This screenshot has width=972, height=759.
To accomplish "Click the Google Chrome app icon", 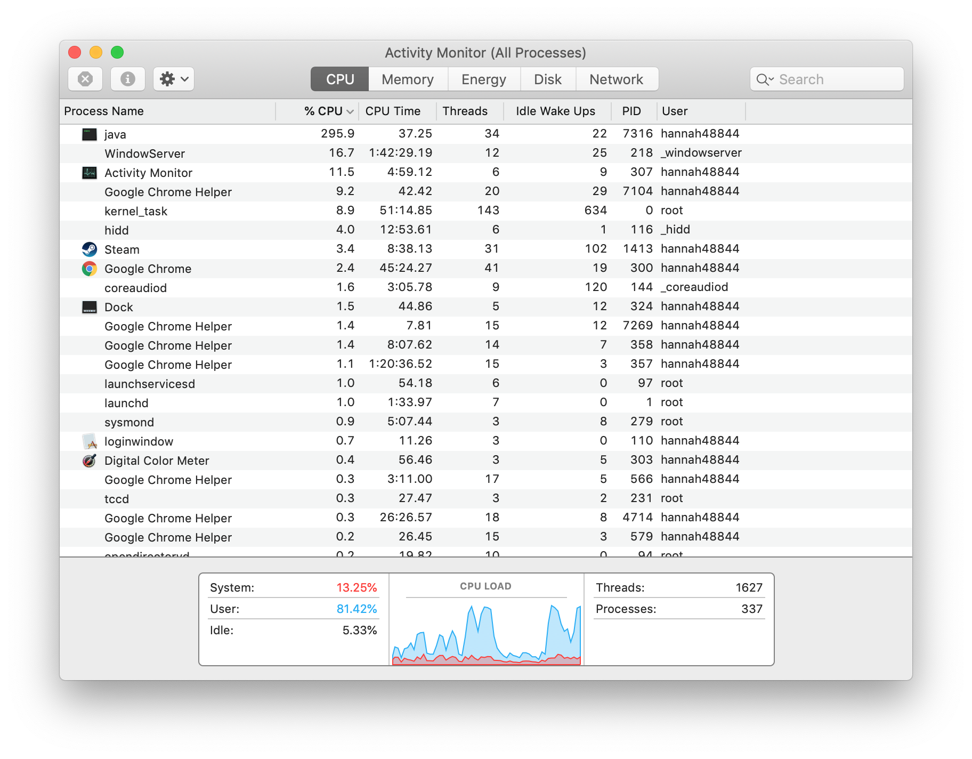I will pos(90,268).
